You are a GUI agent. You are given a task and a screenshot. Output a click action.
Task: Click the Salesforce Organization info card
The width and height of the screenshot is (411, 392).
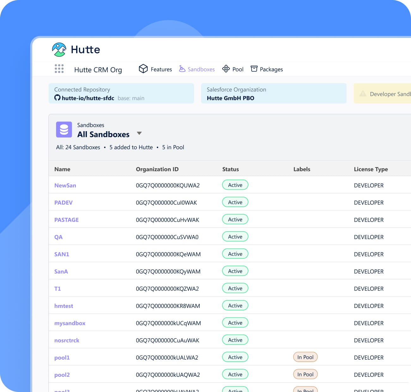(273, 93)
